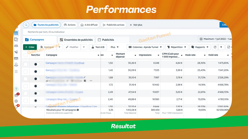Open the Audiences people sidebar icon

point(16,46)
